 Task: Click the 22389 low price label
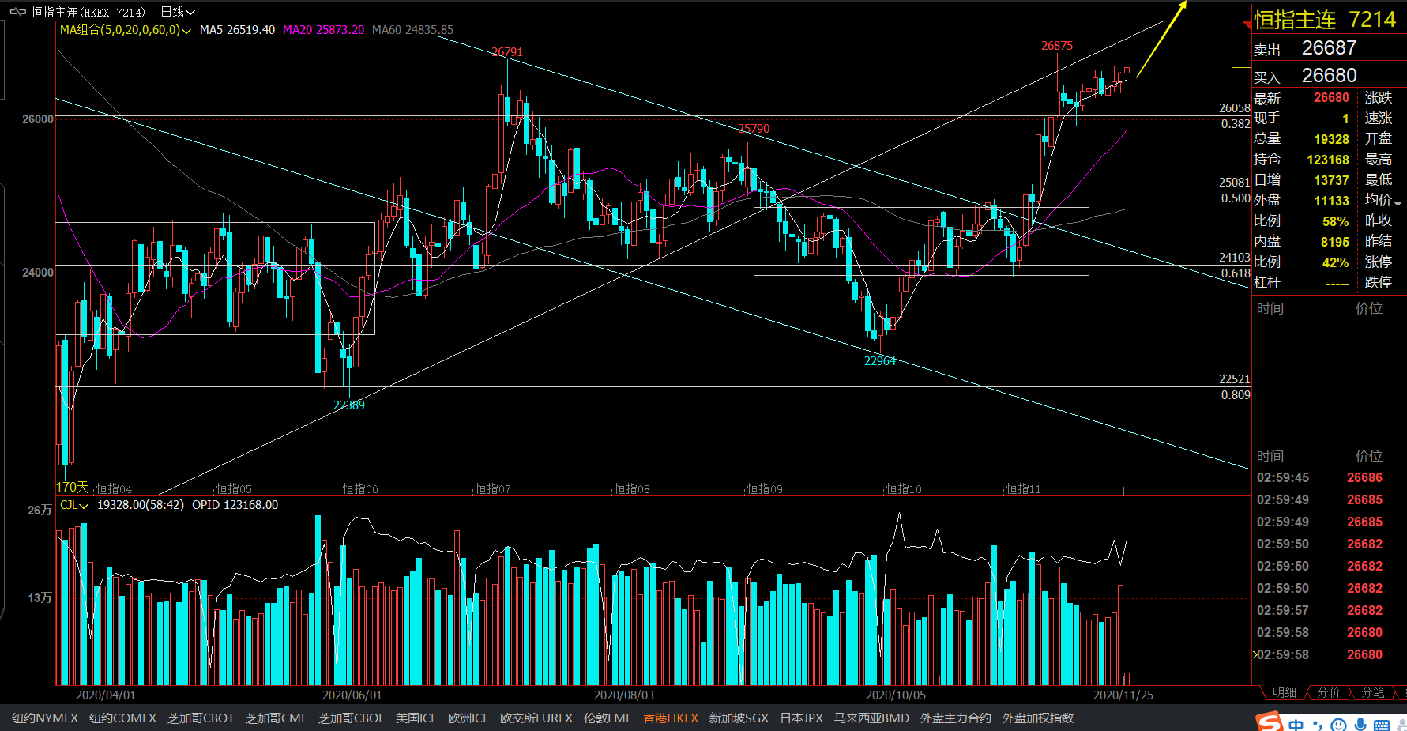(x=348, y=405)
